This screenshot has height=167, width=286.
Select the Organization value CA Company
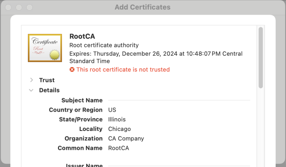126,138
